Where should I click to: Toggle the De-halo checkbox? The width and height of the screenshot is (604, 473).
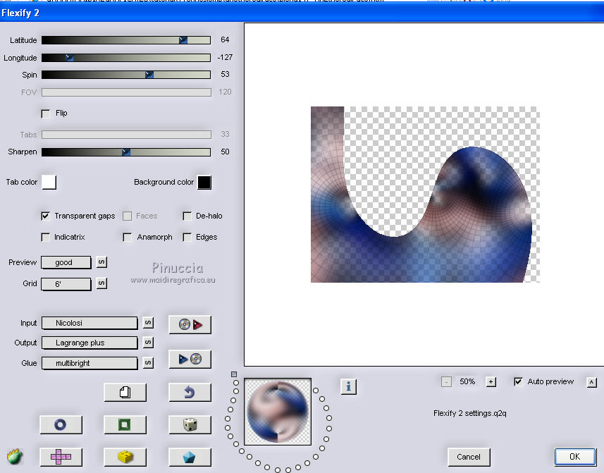coord(187,216)
